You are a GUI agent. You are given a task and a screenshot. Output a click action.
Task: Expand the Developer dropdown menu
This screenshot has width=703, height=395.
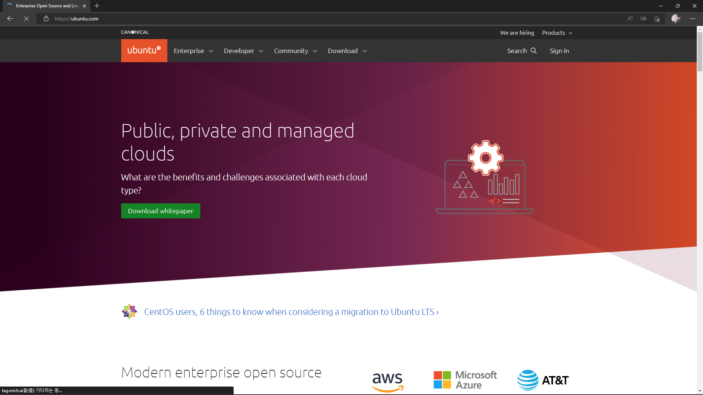tap(243, 51)
